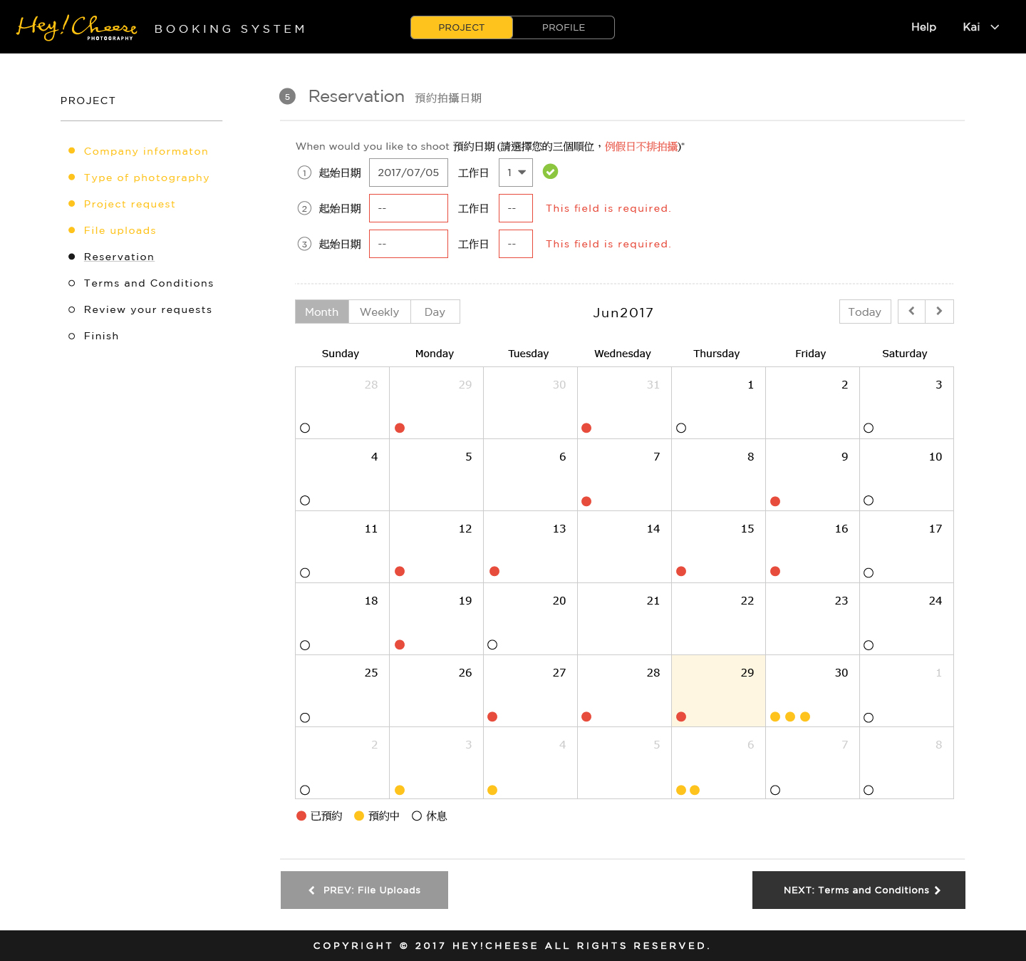The width and height of the screenshot is (1026, 961).
Task: Click red 已預約 legend swatch
Action: coord(301,816)
